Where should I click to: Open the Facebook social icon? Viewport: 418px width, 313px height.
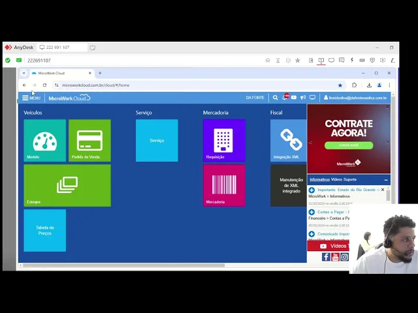326,257
